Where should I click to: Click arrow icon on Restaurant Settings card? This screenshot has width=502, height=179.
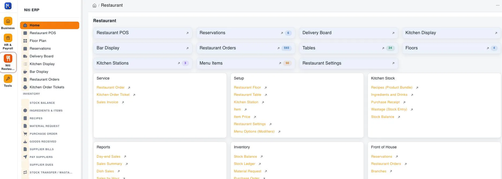click(393, 63)
